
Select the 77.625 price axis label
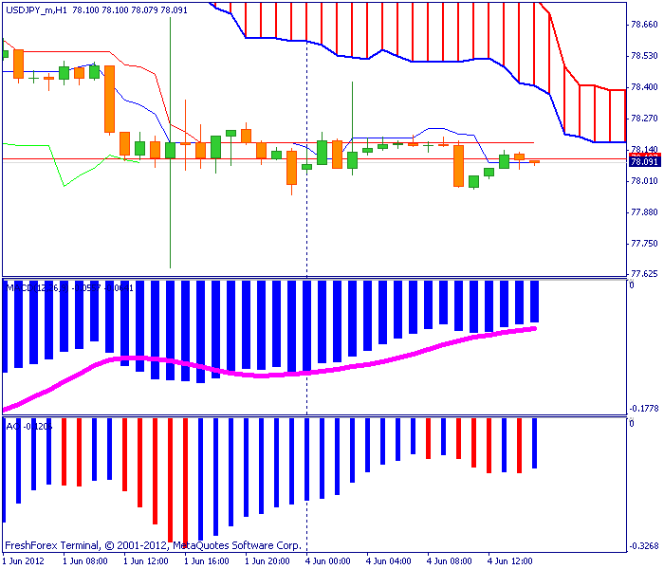click(644, 273)
